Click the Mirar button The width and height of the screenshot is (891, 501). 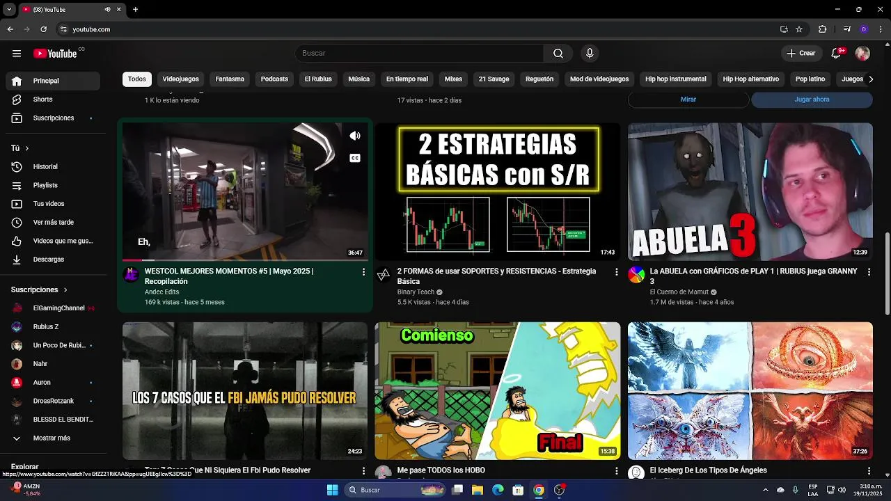(688, 100)
